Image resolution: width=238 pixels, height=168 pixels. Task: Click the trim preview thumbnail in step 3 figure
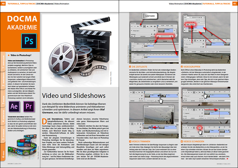pos(159,115)
